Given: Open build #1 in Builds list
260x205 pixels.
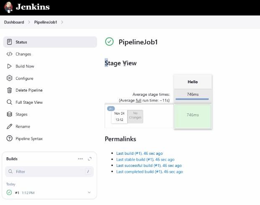Looking at the screenshot, I should 17,193.
